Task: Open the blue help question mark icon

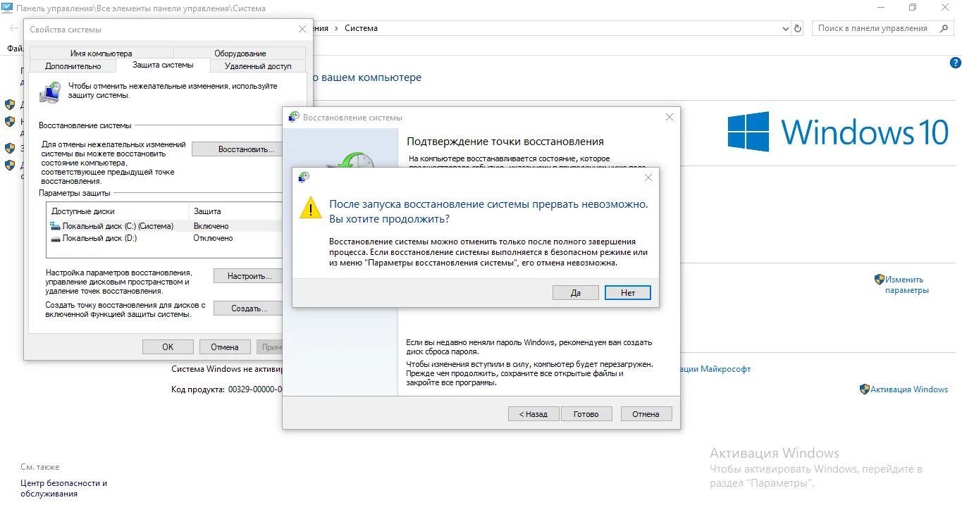Action: 956,63
